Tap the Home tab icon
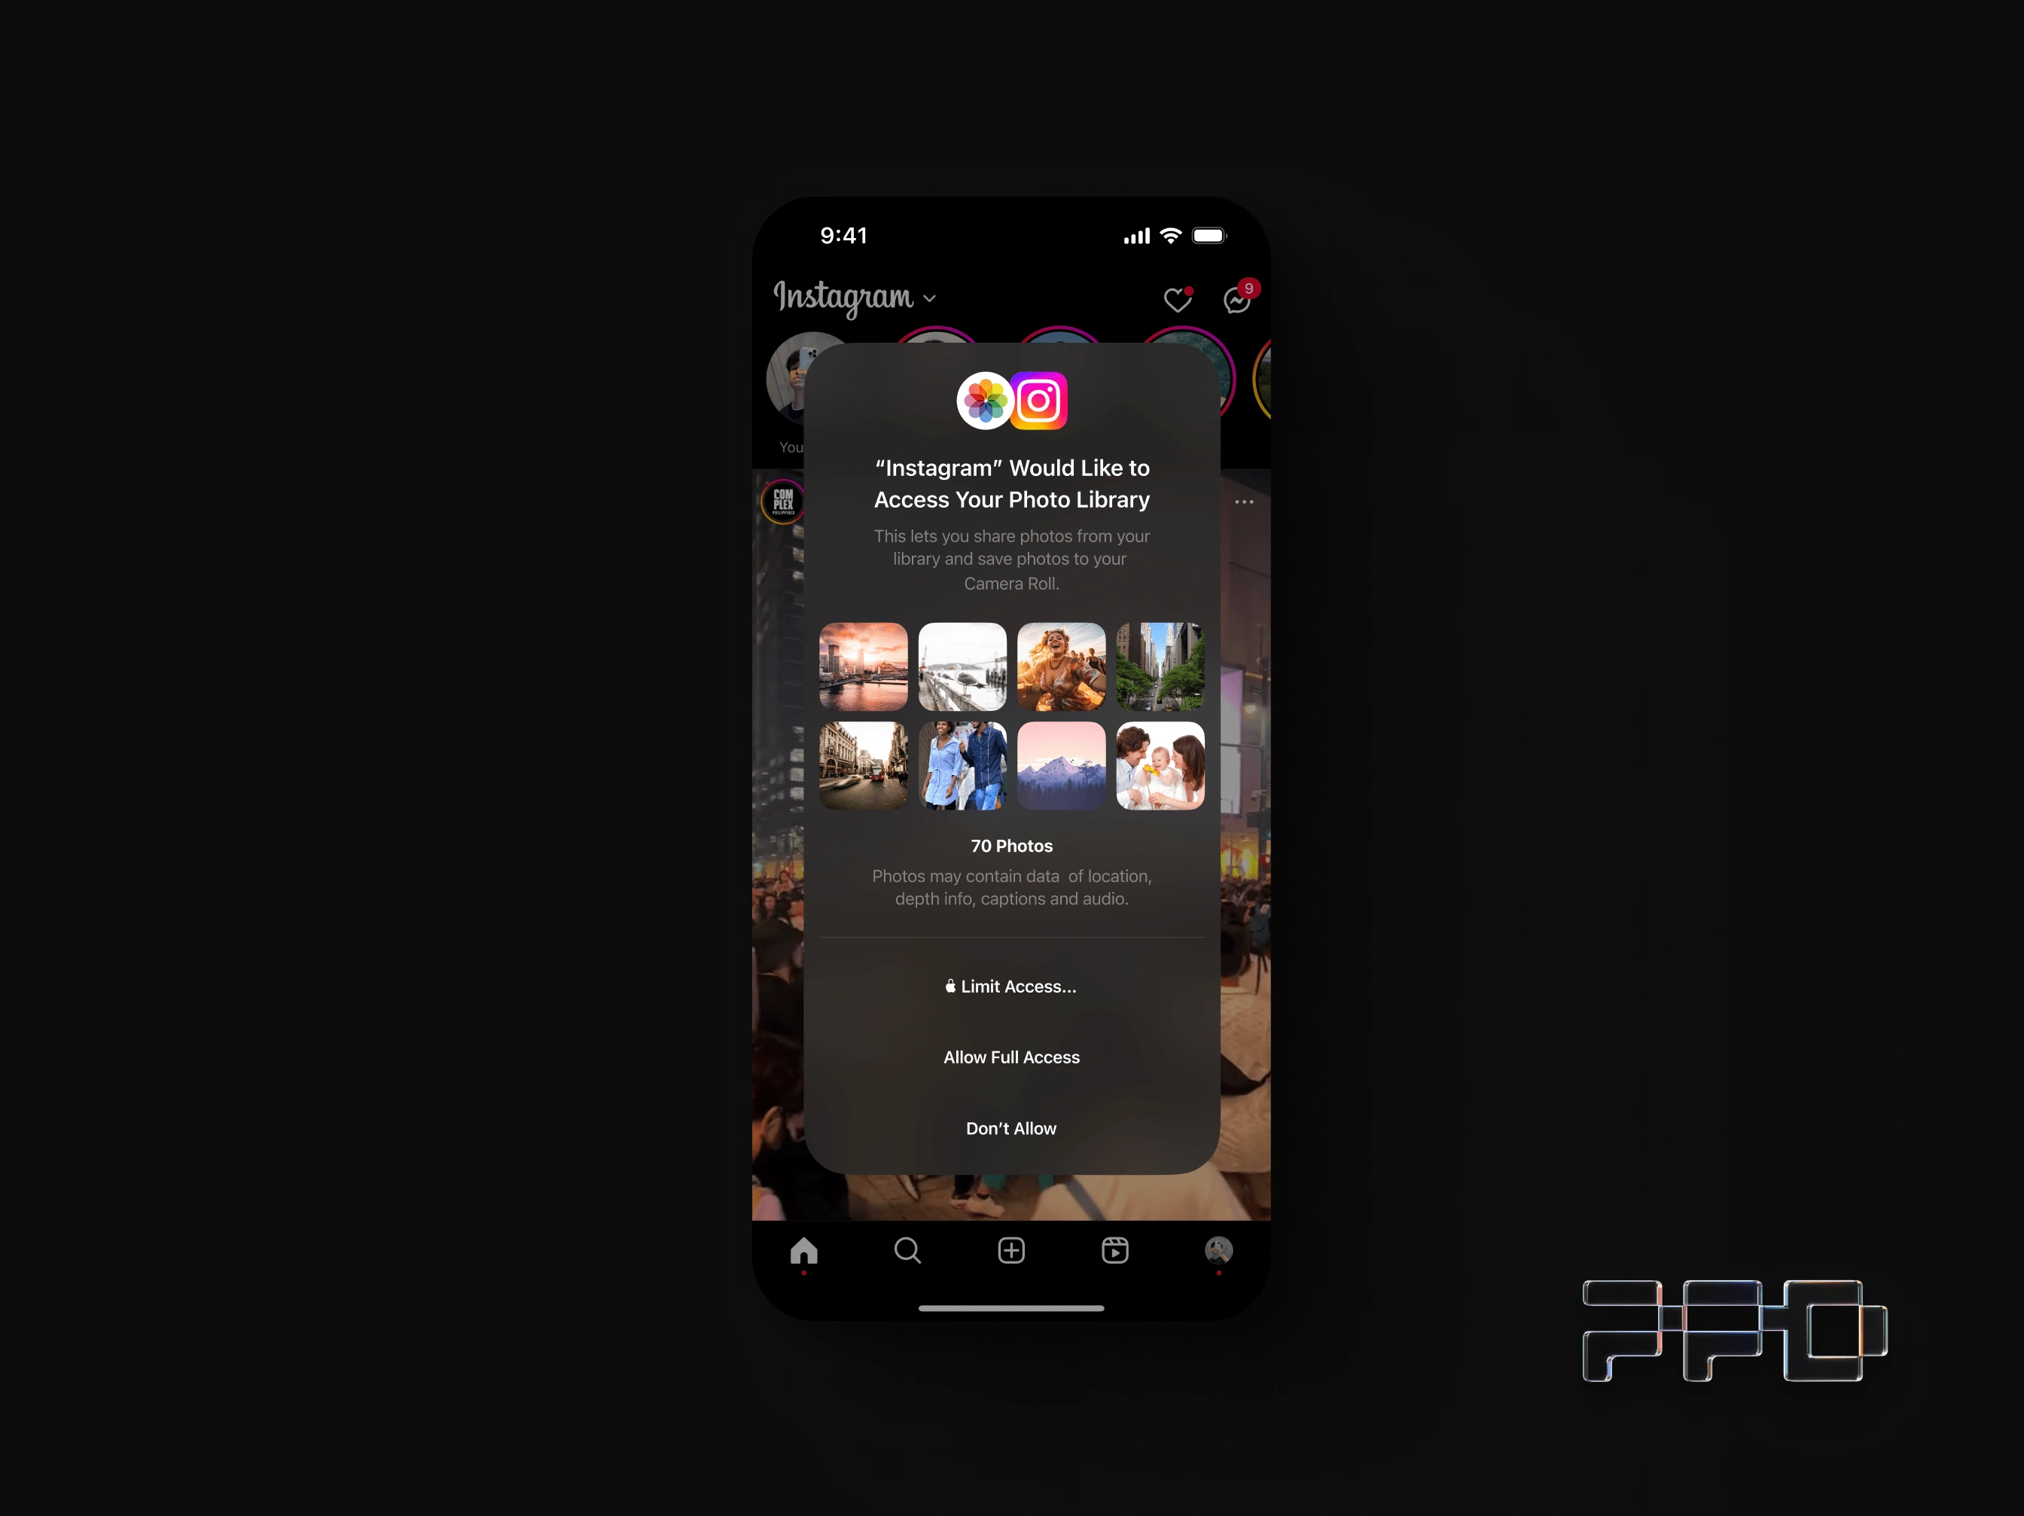2024x1516 pixels. pos(804,1250)
